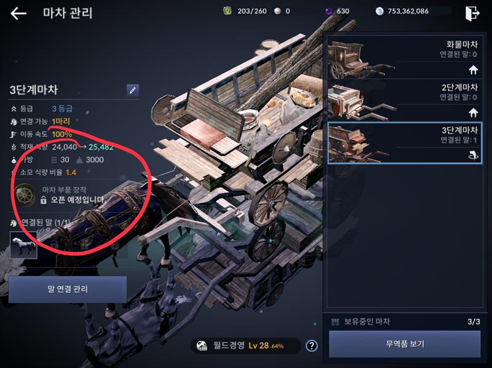Screen dimensions: 492x368
Task: Tap the horse status icon on 3단계마차
Action: pyautogui.click(x=473, y=155)
